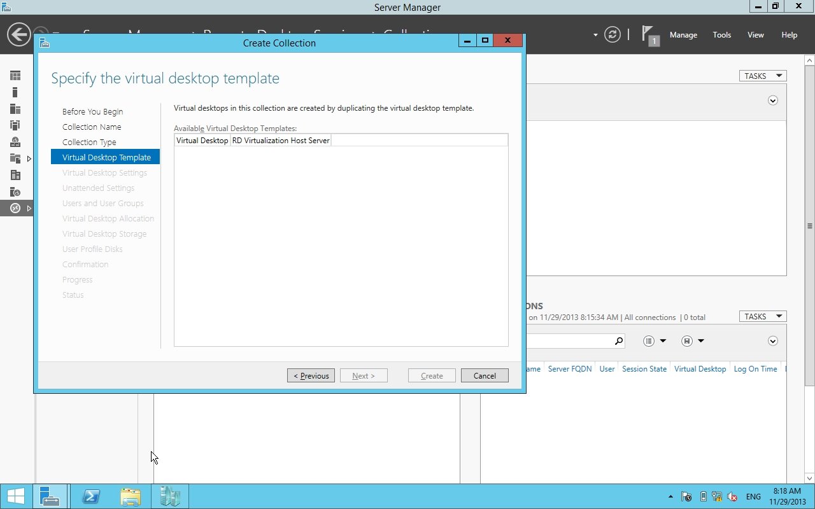Image resolution: width=815 pixels, height=509 pixels.
Task: Go to the Collection Type step
Action: [89, 142]
